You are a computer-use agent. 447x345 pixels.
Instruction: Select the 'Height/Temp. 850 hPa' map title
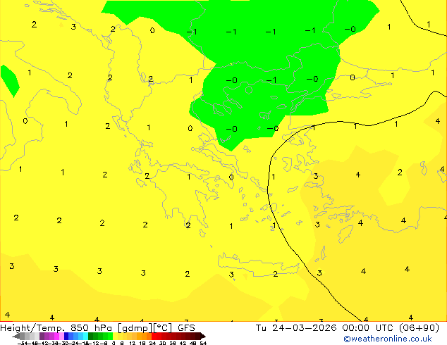[x=56, y=328]
